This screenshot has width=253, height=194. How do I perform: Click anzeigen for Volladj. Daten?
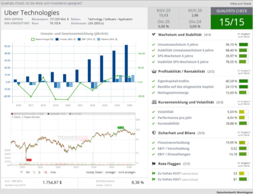tap(111, 172)
